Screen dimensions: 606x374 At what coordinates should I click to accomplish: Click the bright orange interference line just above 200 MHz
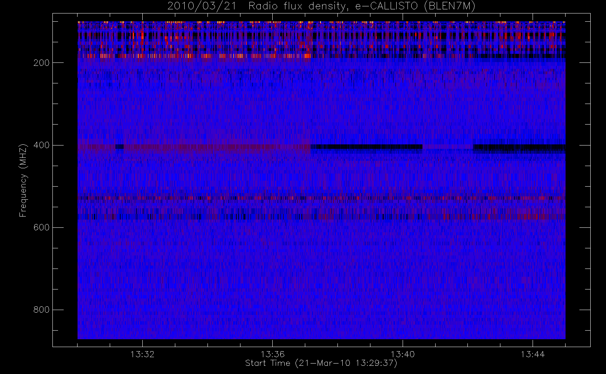click(194, 56)
